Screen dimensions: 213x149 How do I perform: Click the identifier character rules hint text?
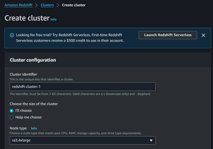pos(80,94)
